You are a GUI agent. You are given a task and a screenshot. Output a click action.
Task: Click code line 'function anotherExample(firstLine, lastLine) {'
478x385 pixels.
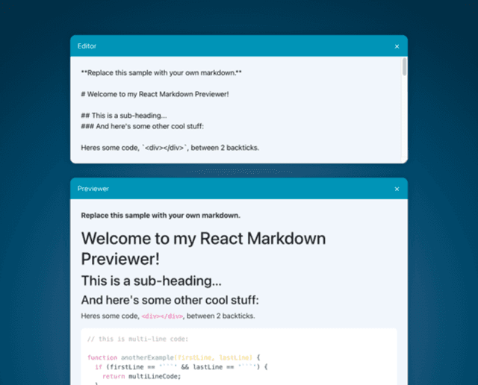[173, 357]
